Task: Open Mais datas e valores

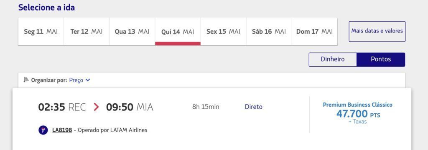Action: point(377,31)
